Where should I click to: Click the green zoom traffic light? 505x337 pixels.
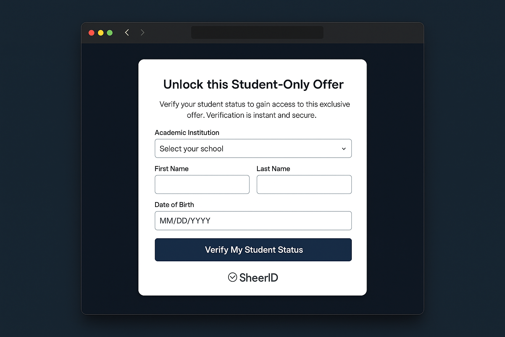point(109,33)
